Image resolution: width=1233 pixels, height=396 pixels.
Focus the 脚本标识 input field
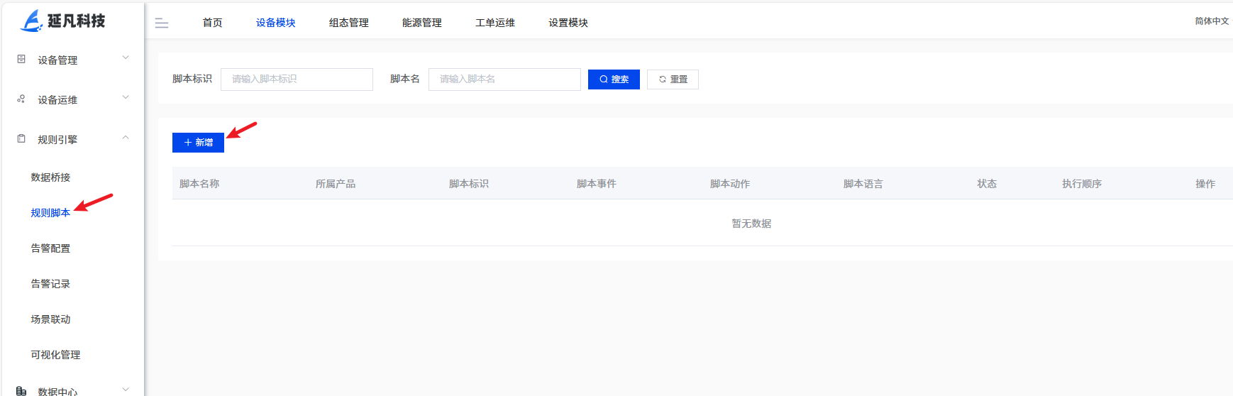tap(297, 79)
